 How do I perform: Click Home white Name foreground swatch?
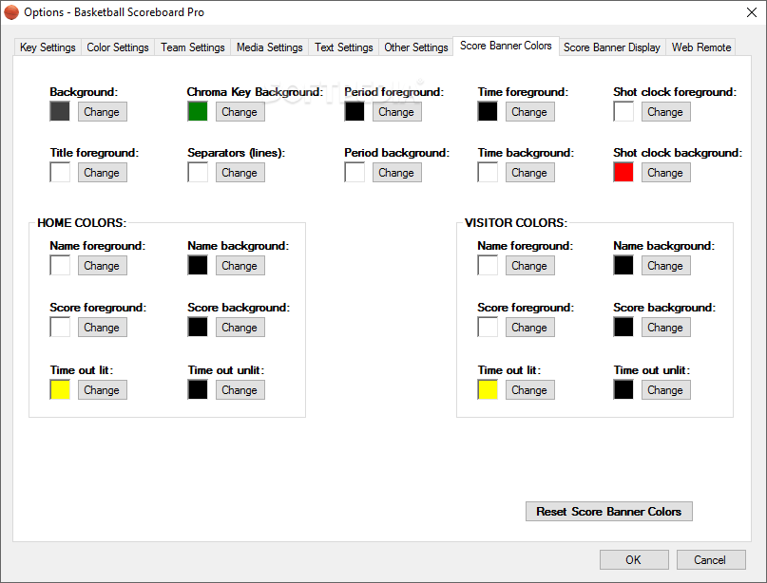click(60, 265)
